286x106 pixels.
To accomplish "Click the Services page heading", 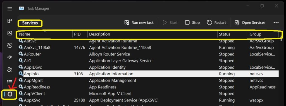I will click(x=30, y=23).
